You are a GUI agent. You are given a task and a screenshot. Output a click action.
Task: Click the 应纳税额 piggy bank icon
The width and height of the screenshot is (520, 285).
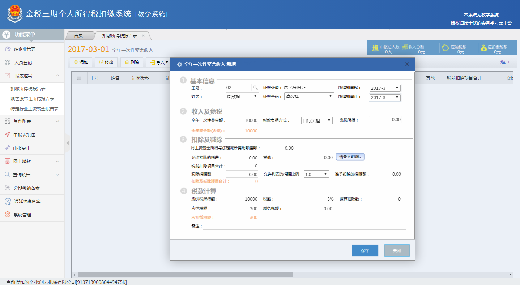point(446,47)
